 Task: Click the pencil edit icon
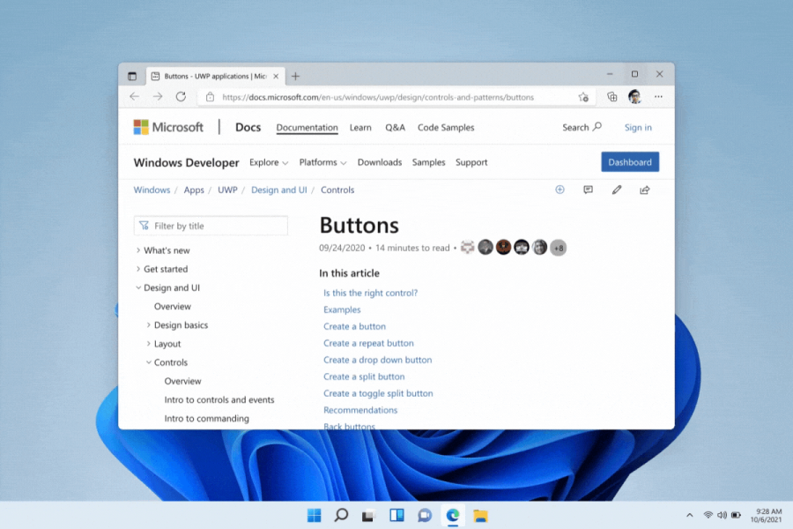(616, 190)
